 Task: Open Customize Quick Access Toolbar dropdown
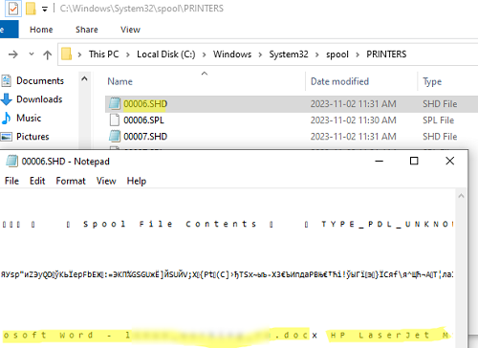point(45,10)
